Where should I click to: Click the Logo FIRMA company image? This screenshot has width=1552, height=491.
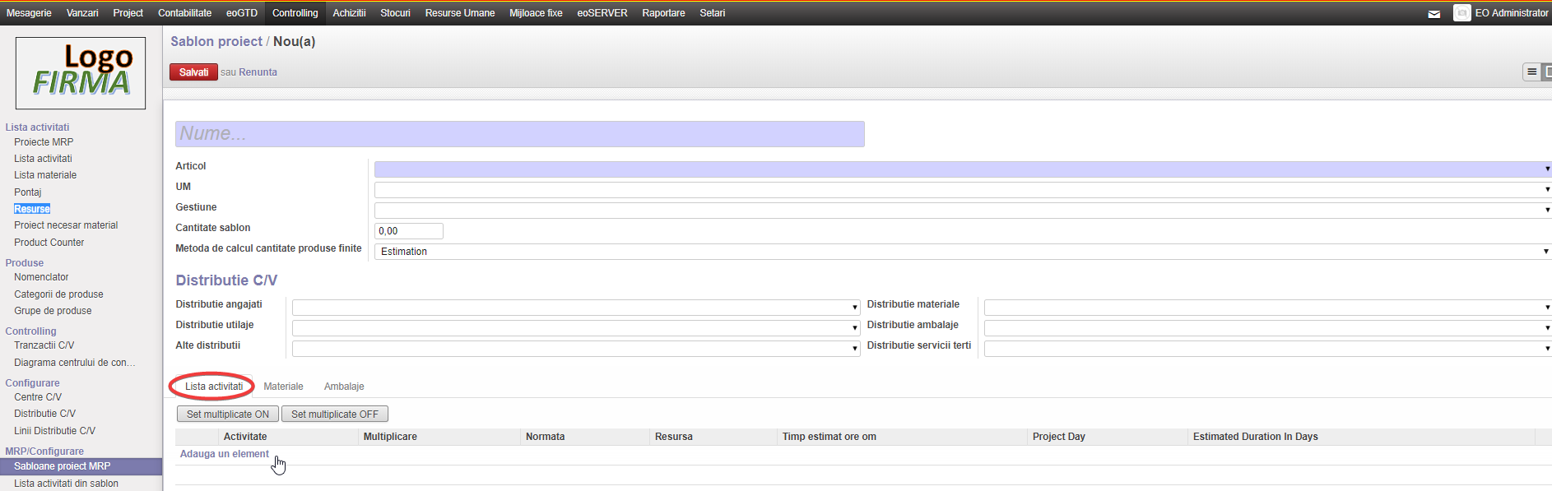pyautogui.click(x=81, y=73)
